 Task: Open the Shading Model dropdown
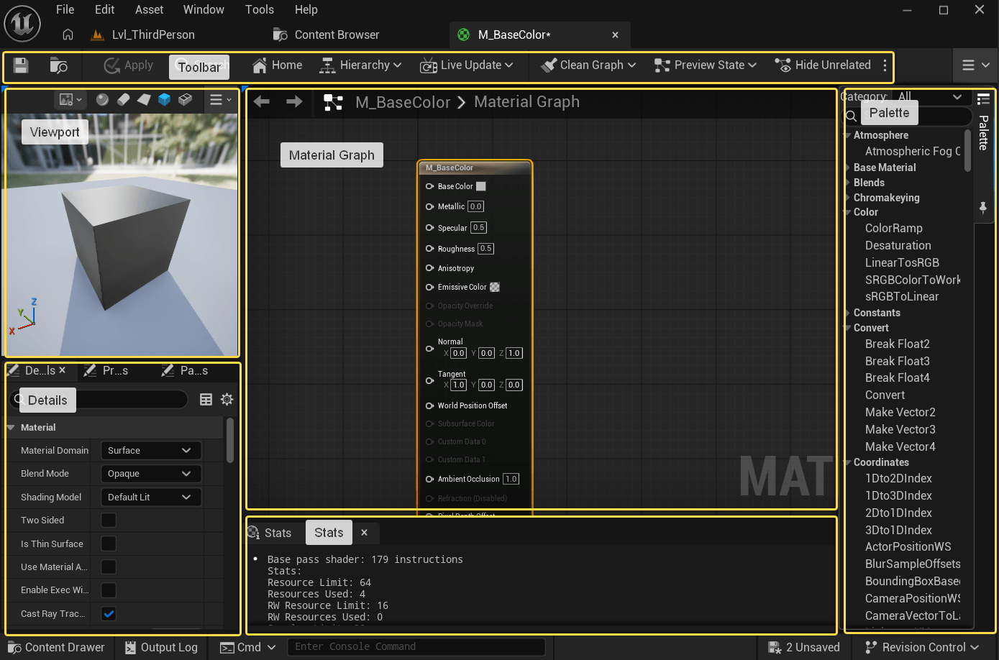[x=150, y=498]
